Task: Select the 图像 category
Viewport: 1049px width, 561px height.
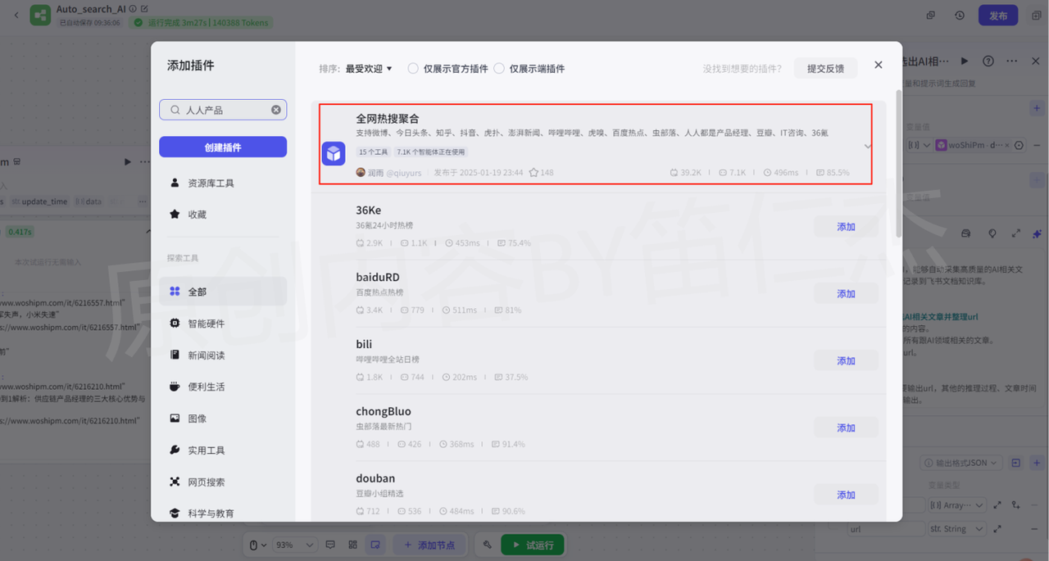Action: (223, 418)
